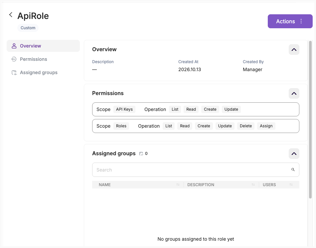Click the Roles scope tag
Screen dimensions: 316x248
point(121,126)
